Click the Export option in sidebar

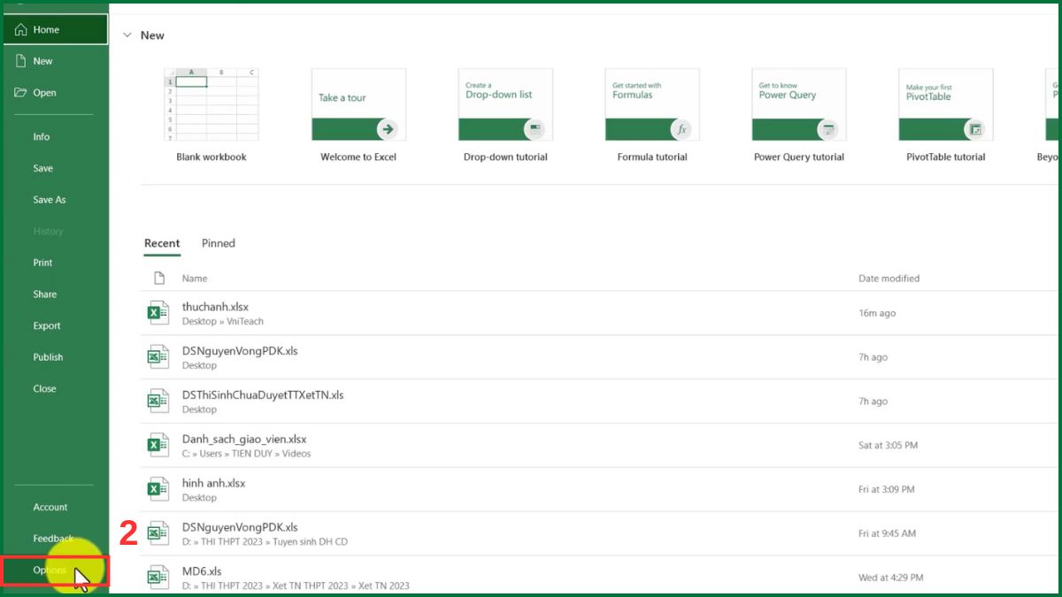pos(46,325)
